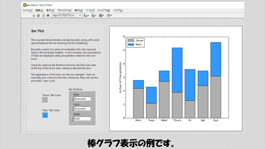265x149 pixels.
Task: Start Run Continuously mode
Action: 38,15
